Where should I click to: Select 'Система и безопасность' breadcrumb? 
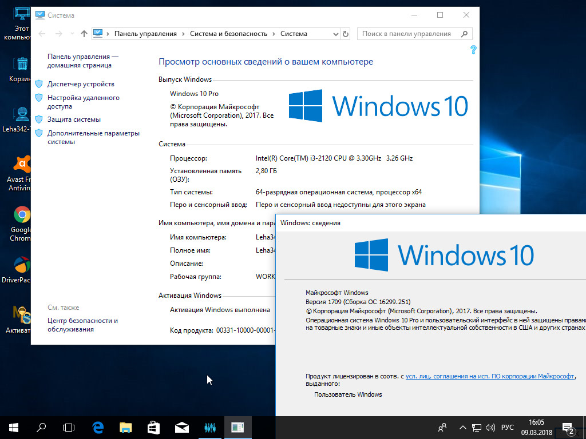tap(228, 34)
